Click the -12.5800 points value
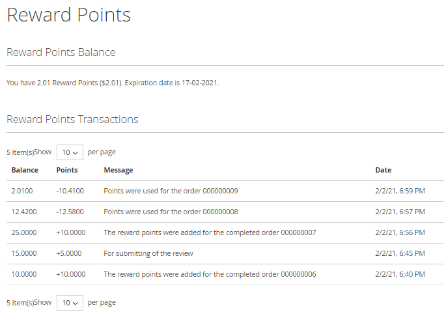The image size is (446, 321). 70,212
